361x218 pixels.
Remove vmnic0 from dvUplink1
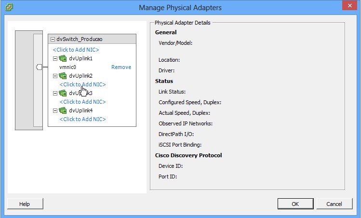click(121, 67)
